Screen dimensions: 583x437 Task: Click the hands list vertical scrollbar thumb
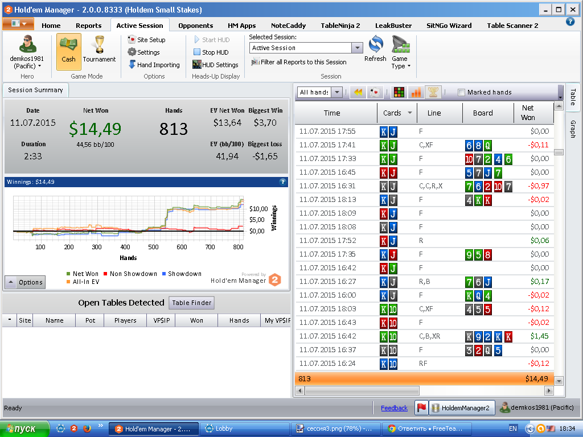point(559,152)
